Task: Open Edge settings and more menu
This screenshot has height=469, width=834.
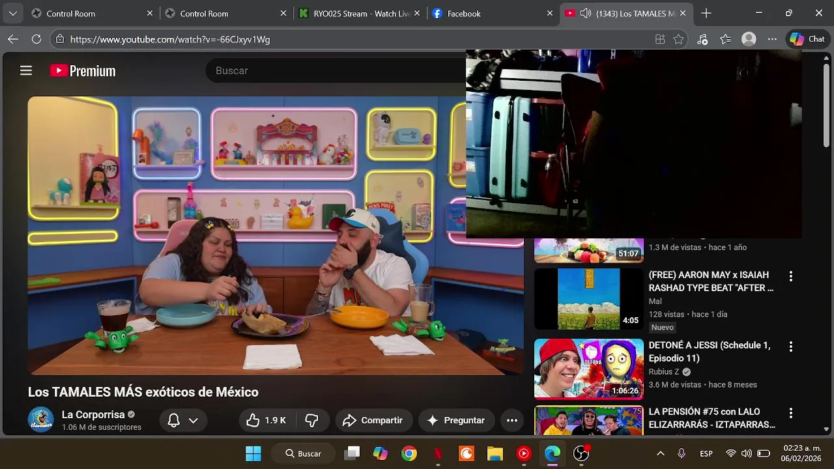Action: [773, 39]
